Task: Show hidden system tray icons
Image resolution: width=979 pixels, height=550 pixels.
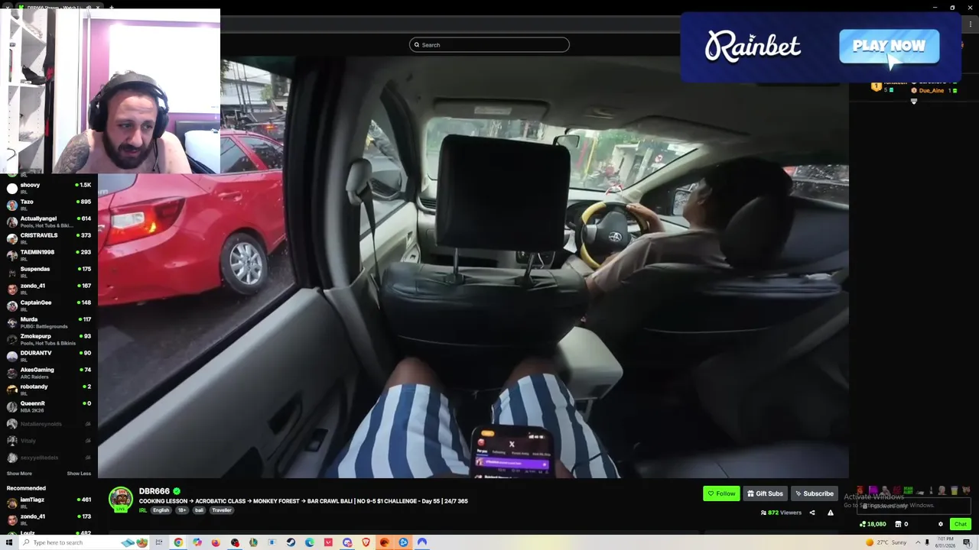Action: point(918,542)
